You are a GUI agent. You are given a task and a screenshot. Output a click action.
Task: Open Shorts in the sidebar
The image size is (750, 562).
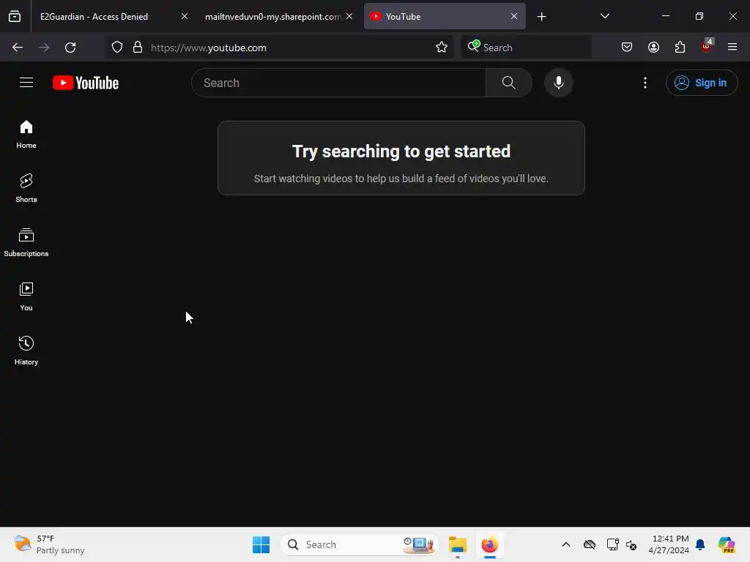click(x=26, y=188)
